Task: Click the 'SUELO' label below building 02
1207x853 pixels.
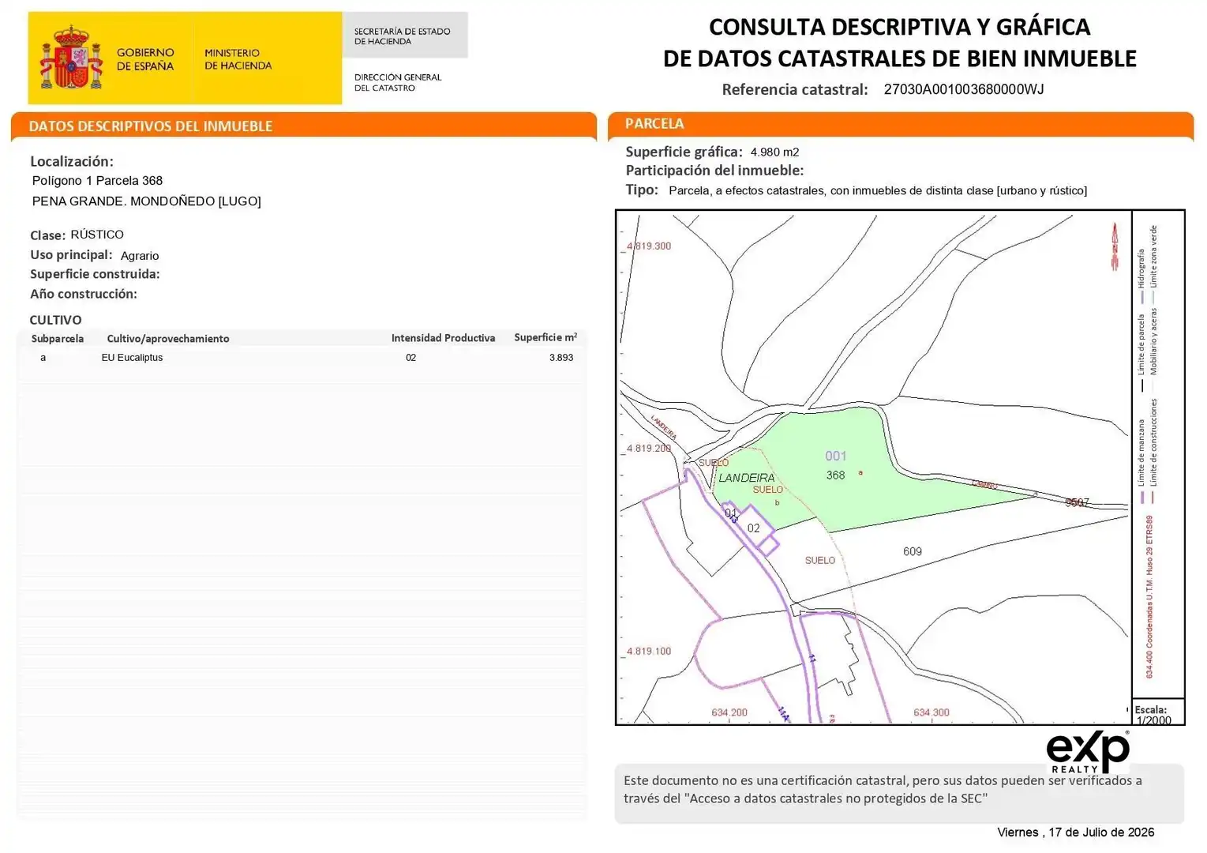Action: coord(820,560)
